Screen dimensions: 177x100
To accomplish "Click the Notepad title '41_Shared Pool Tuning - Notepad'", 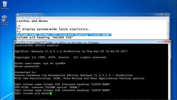I will point(31,15).
